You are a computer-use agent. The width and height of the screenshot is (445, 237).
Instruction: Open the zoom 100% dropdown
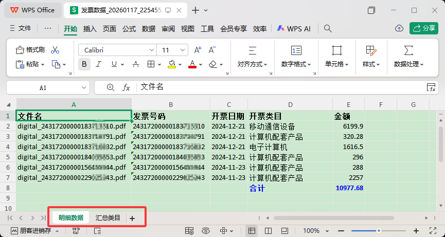point(327,231)
